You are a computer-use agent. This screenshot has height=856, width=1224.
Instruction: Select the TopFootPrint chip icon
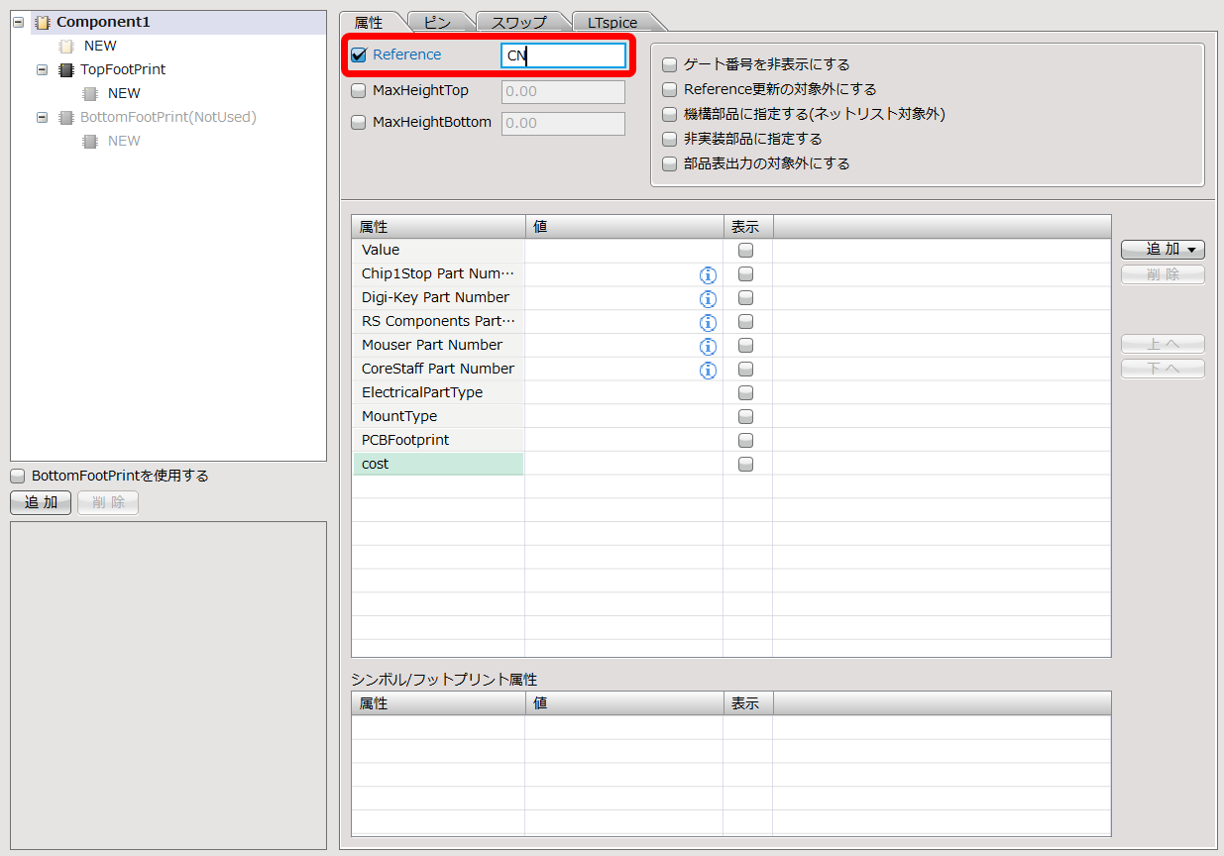click(66, 69)
